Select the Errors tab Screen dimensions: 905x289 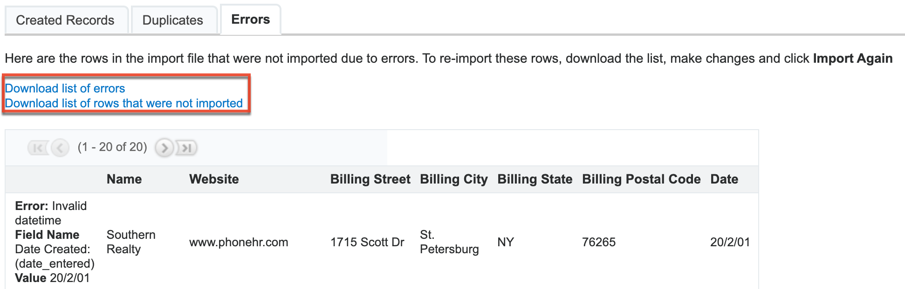coord(250,19)
